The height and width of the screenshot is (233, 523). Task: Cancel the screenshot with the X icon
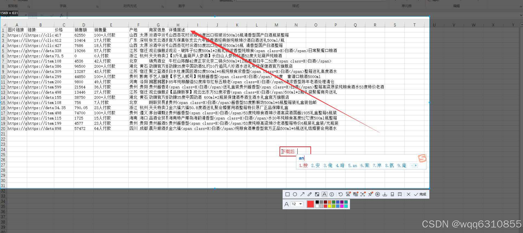tap(409, 194)
